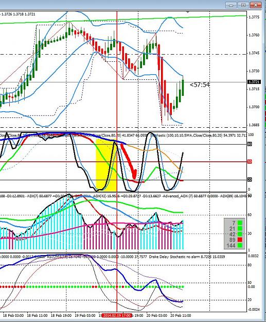Image resolution: width=266 pixels, height=322 pixels.
Task: Click the 20 Feb 11:00 time label
Action: (x=181, y=315)
